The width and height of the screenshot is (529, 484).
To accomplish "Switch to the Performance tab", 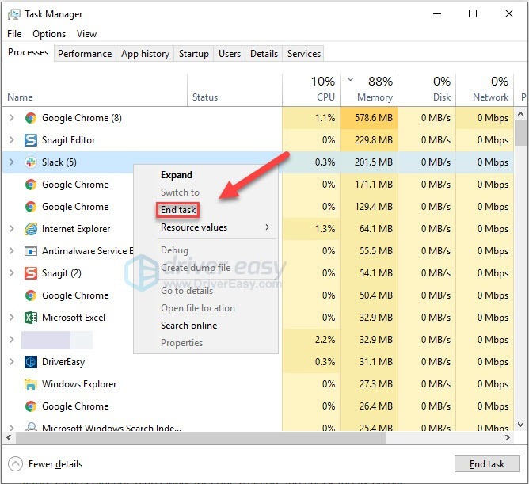I will [85, 54].
